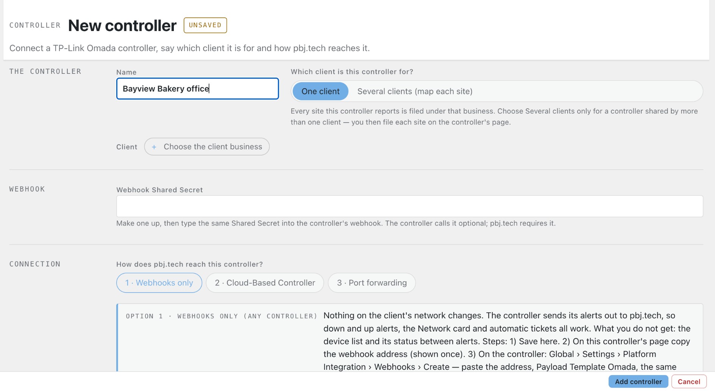The height and width of the screenshot is (391, 715).
Task: Click the WEBHOOK section label
Action: 27,189
